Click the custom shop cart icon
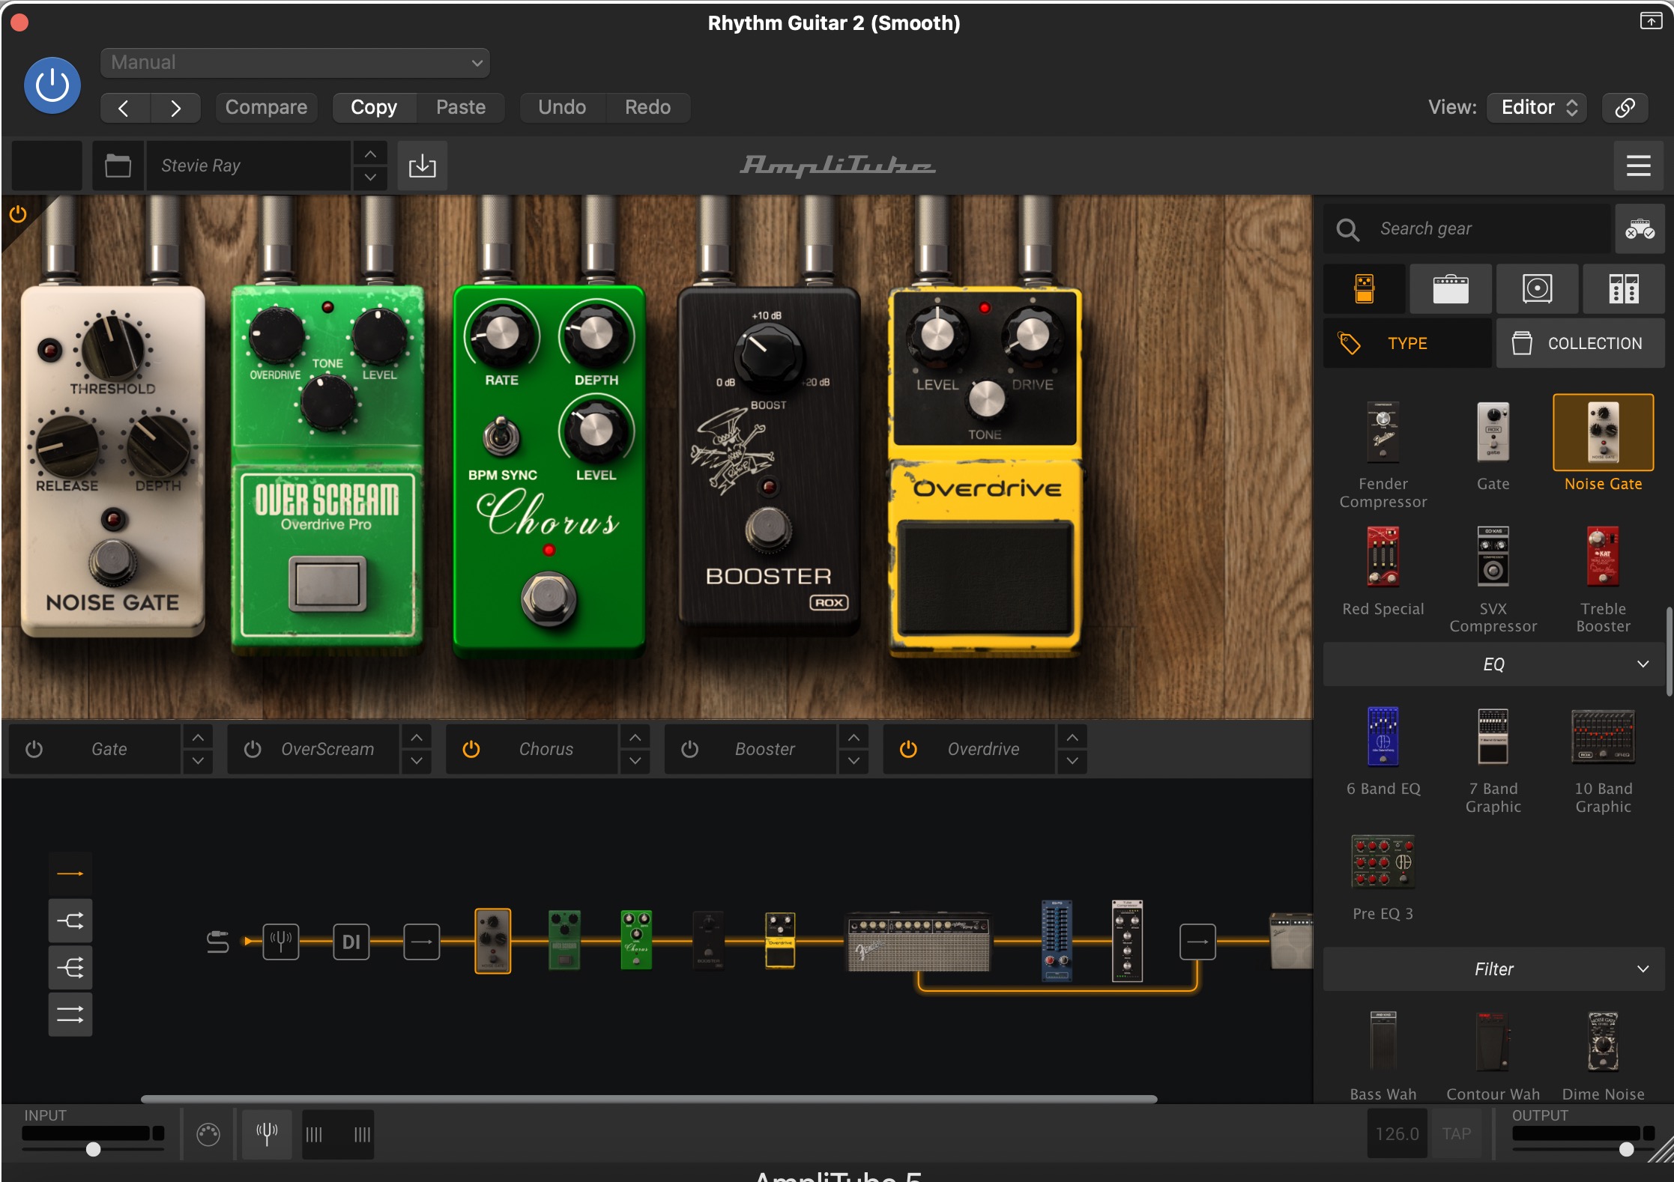Image resolution: width=1674 pixels, height=1182 pixels. click(x=1640, y=228)
